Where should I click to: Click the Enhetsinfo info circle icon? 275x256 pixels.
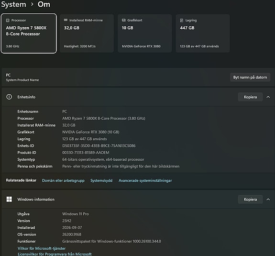coord(9,97)
